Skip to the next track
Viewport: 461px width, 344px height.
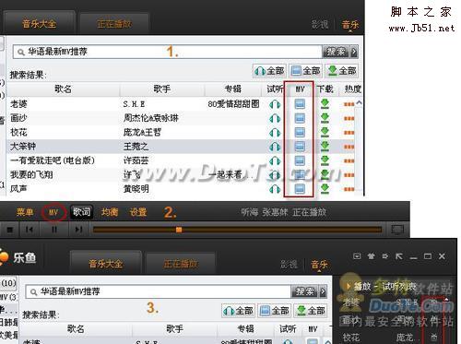pos(78,230)
